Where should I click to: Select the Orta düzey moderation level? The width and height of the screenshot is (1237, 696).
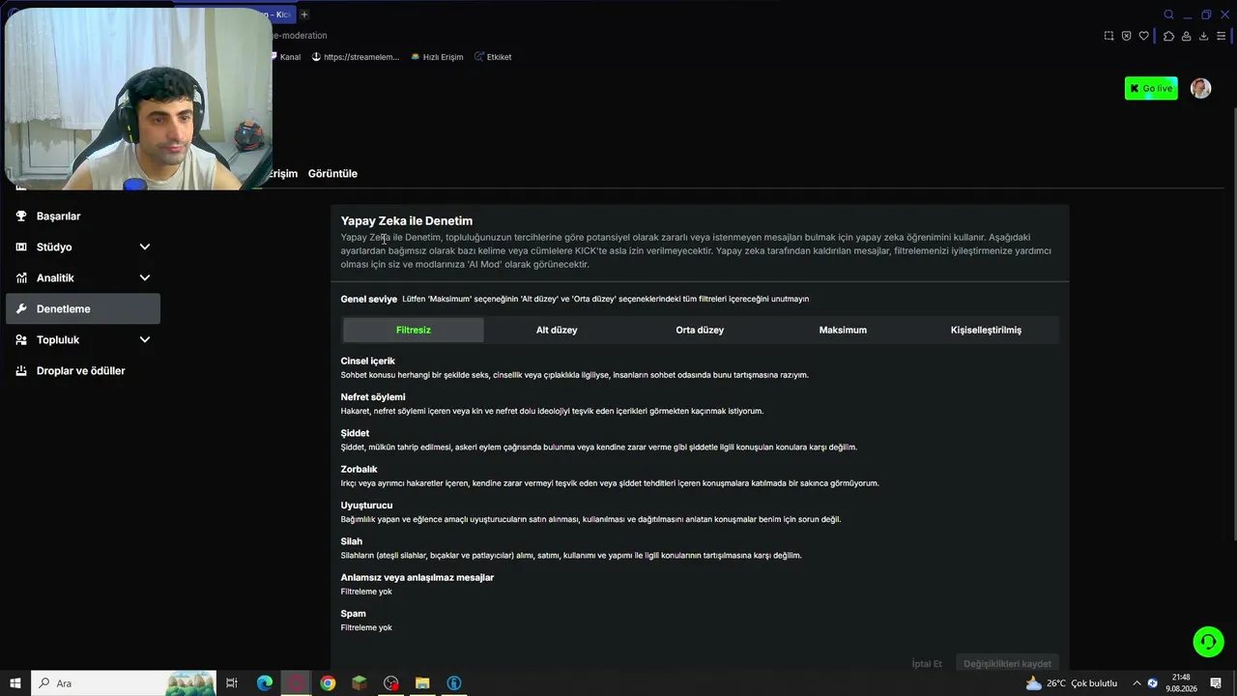pos(700,330)
